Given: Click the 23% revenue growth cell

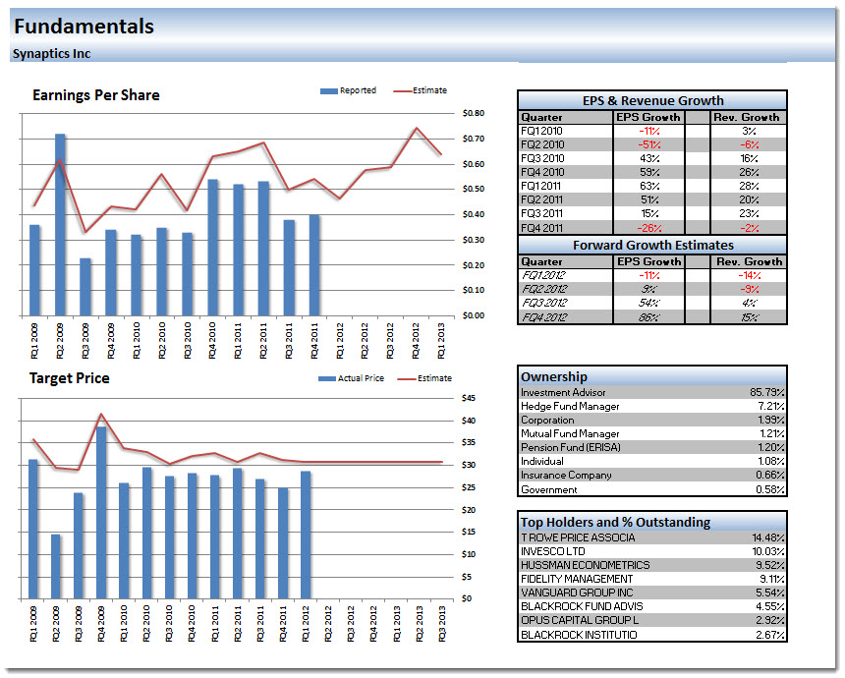Looking at the screenshot, I should click(749, 213).
